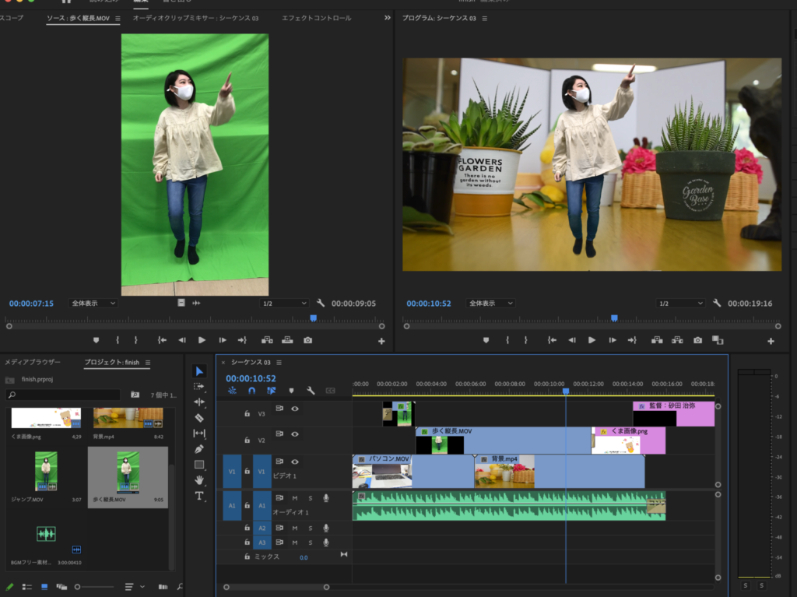Screen dimensions: 797x597
Task: Pick the Ripple Edit tool
Action: 199,402
